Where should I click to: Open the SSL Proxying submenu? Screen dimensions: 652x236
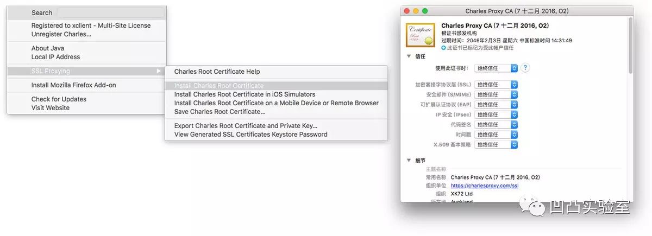(86, 71)
